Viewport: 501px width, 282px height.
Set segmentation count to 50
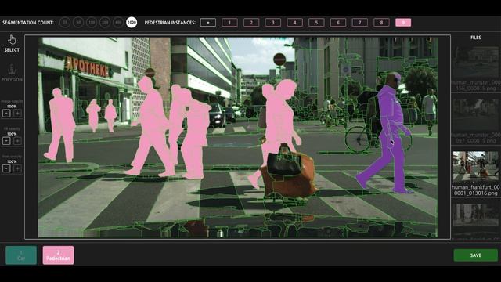pyautogui.click(x=78, y=23)
